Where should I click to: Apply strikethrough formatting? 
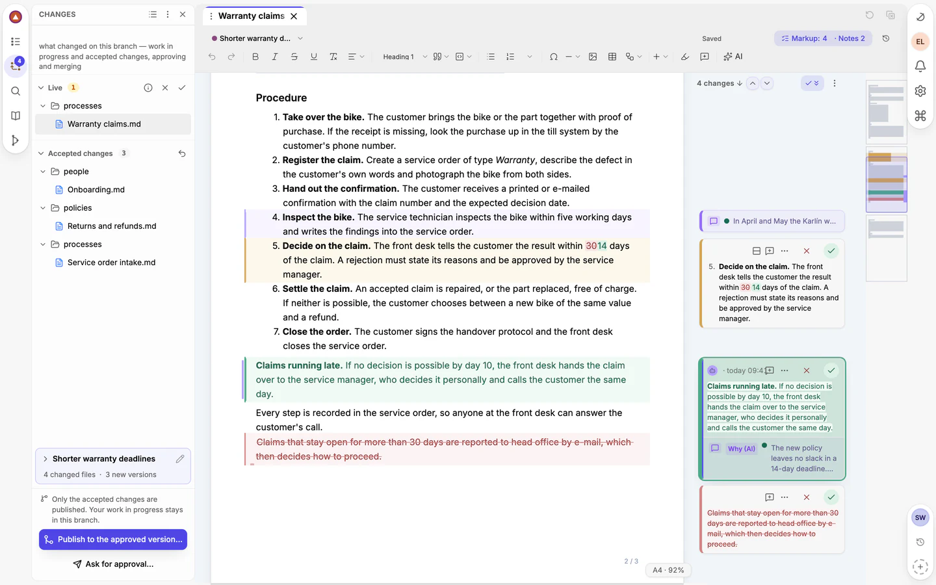click(294, 57)
